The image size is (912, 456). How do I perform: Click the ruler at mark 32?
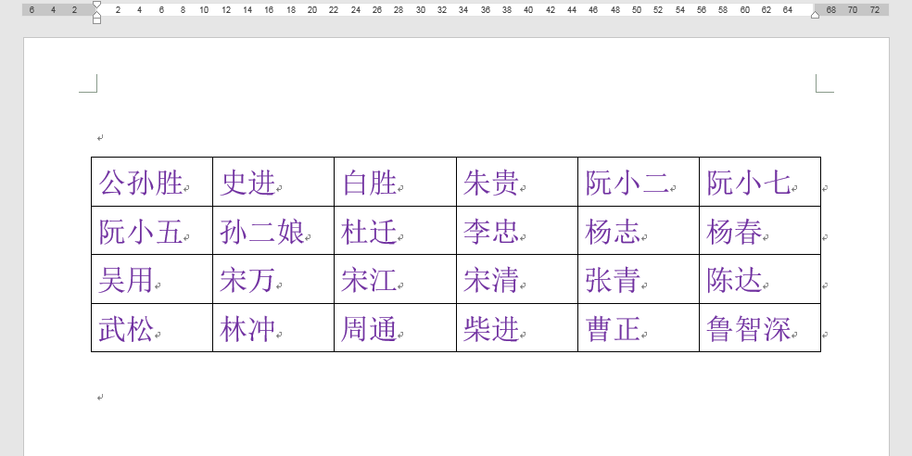(x=442, y=10)
